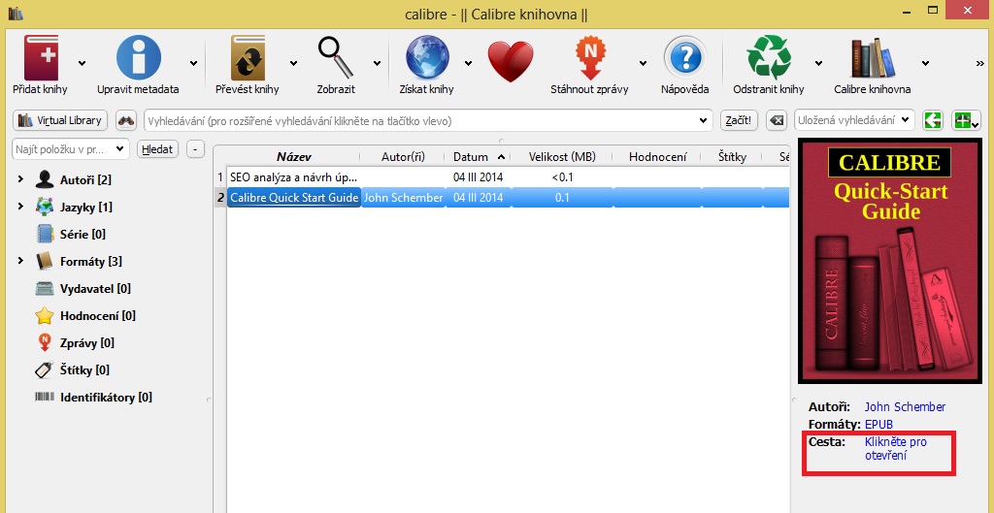Select the Vydavatel typewriter icon
Viewport: 994px width, 513px height.
[45, 288]
